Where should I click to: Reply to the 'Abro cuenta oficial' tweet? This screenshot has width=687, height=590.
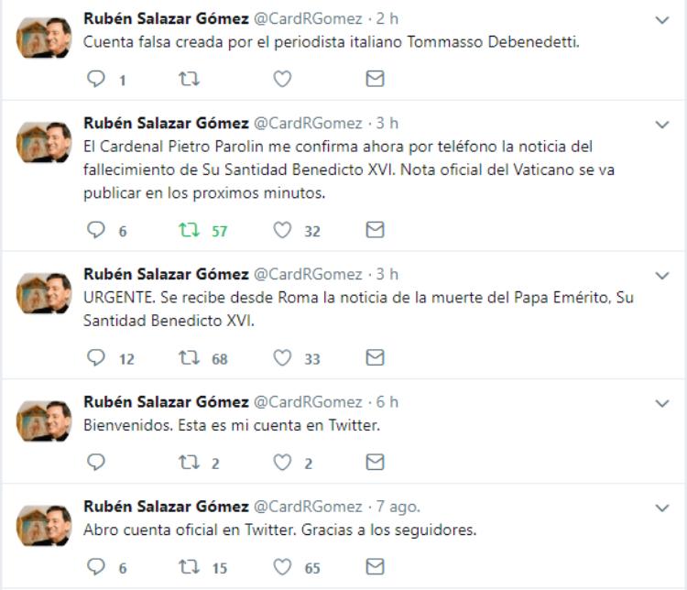coord(96,568)
